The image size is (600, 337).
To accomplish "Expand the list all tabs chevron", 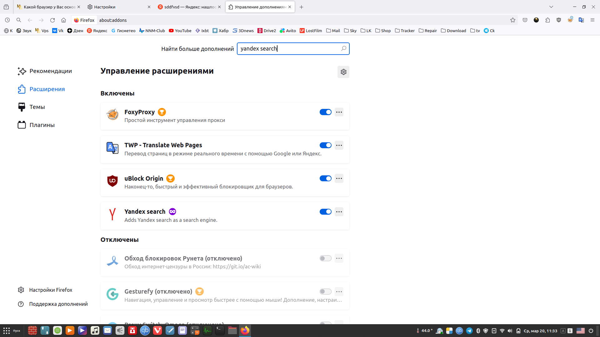I will pyautogui.click(x=551, y=7).
